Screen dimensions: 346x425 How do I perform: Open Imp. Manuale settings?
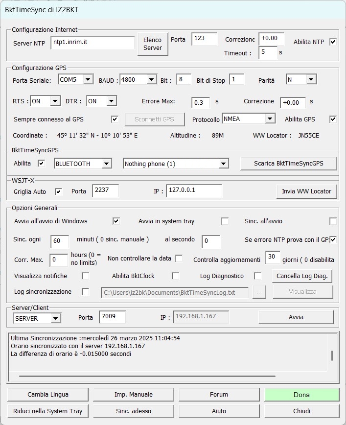[x=133, y=395]
